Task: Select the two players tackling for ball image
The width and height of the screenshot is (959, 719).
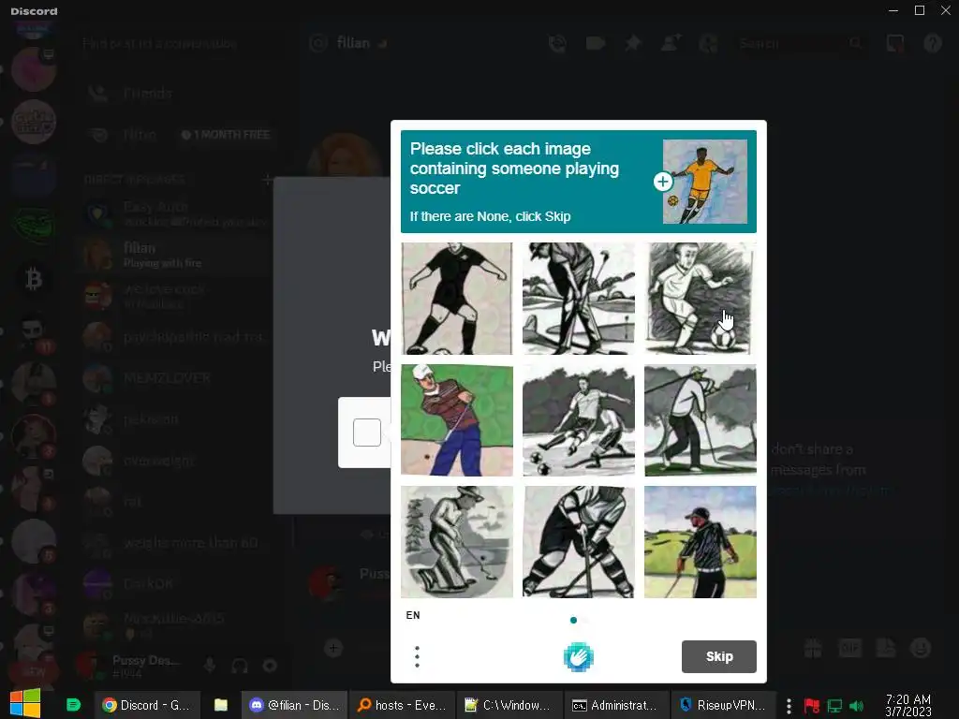Action: (579, 420)
